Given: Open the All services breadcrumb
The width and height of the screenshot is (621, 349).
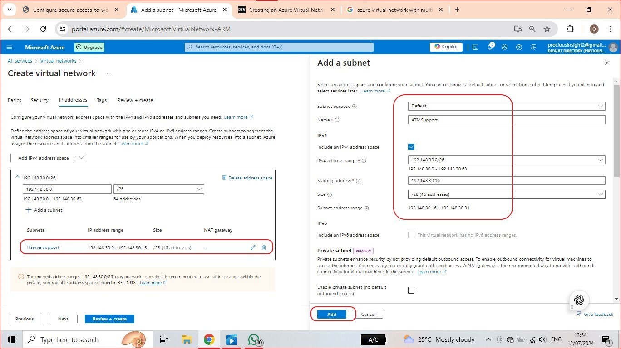Looking at the screenshot, I should click(x=20, y=61).
